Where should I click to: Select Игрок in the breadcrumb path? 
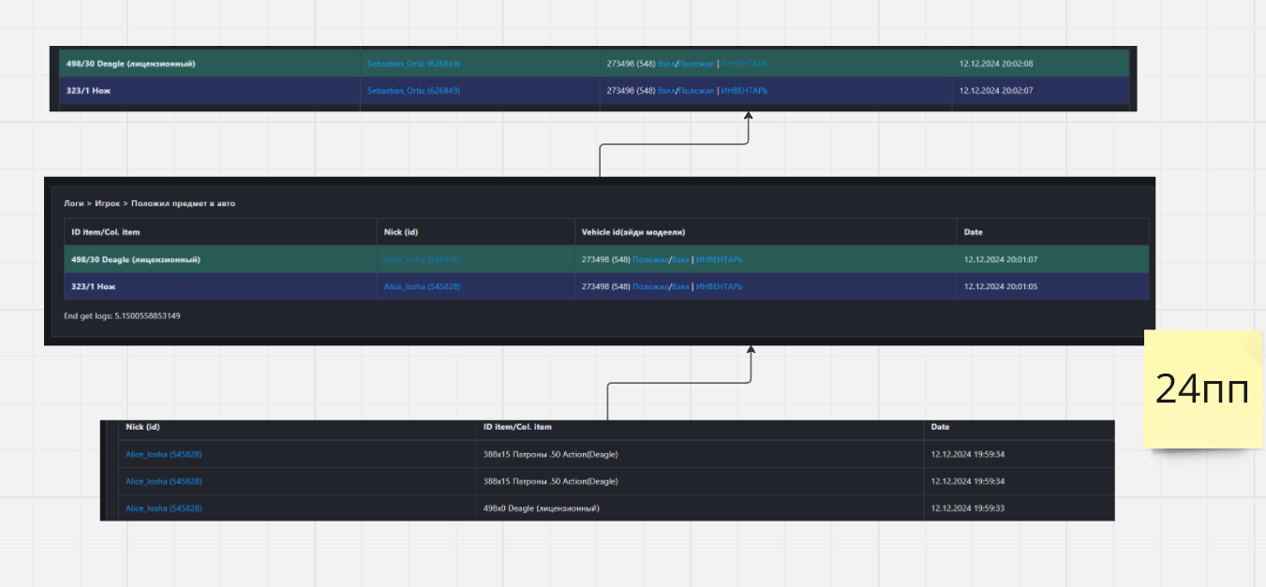(107, 203)
